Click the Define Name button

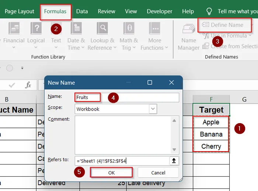click(x=223, y=25)
